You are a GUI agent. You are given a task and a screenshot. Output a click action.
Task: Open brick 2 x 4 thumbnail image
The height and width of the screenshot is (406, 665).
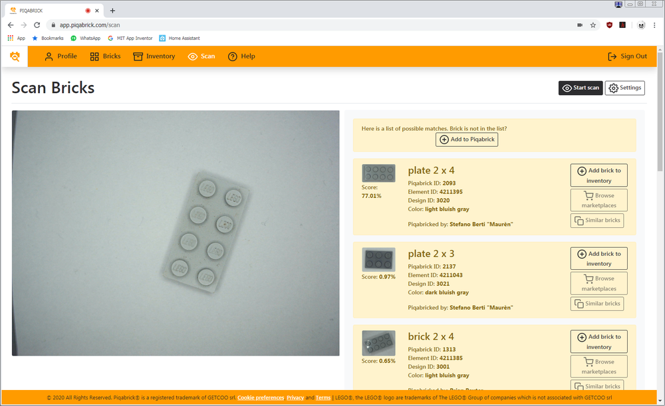[378, 343]
